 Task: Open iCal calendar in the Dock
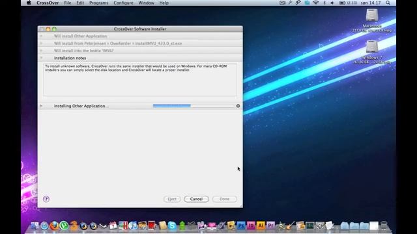(x=113, y=226)
